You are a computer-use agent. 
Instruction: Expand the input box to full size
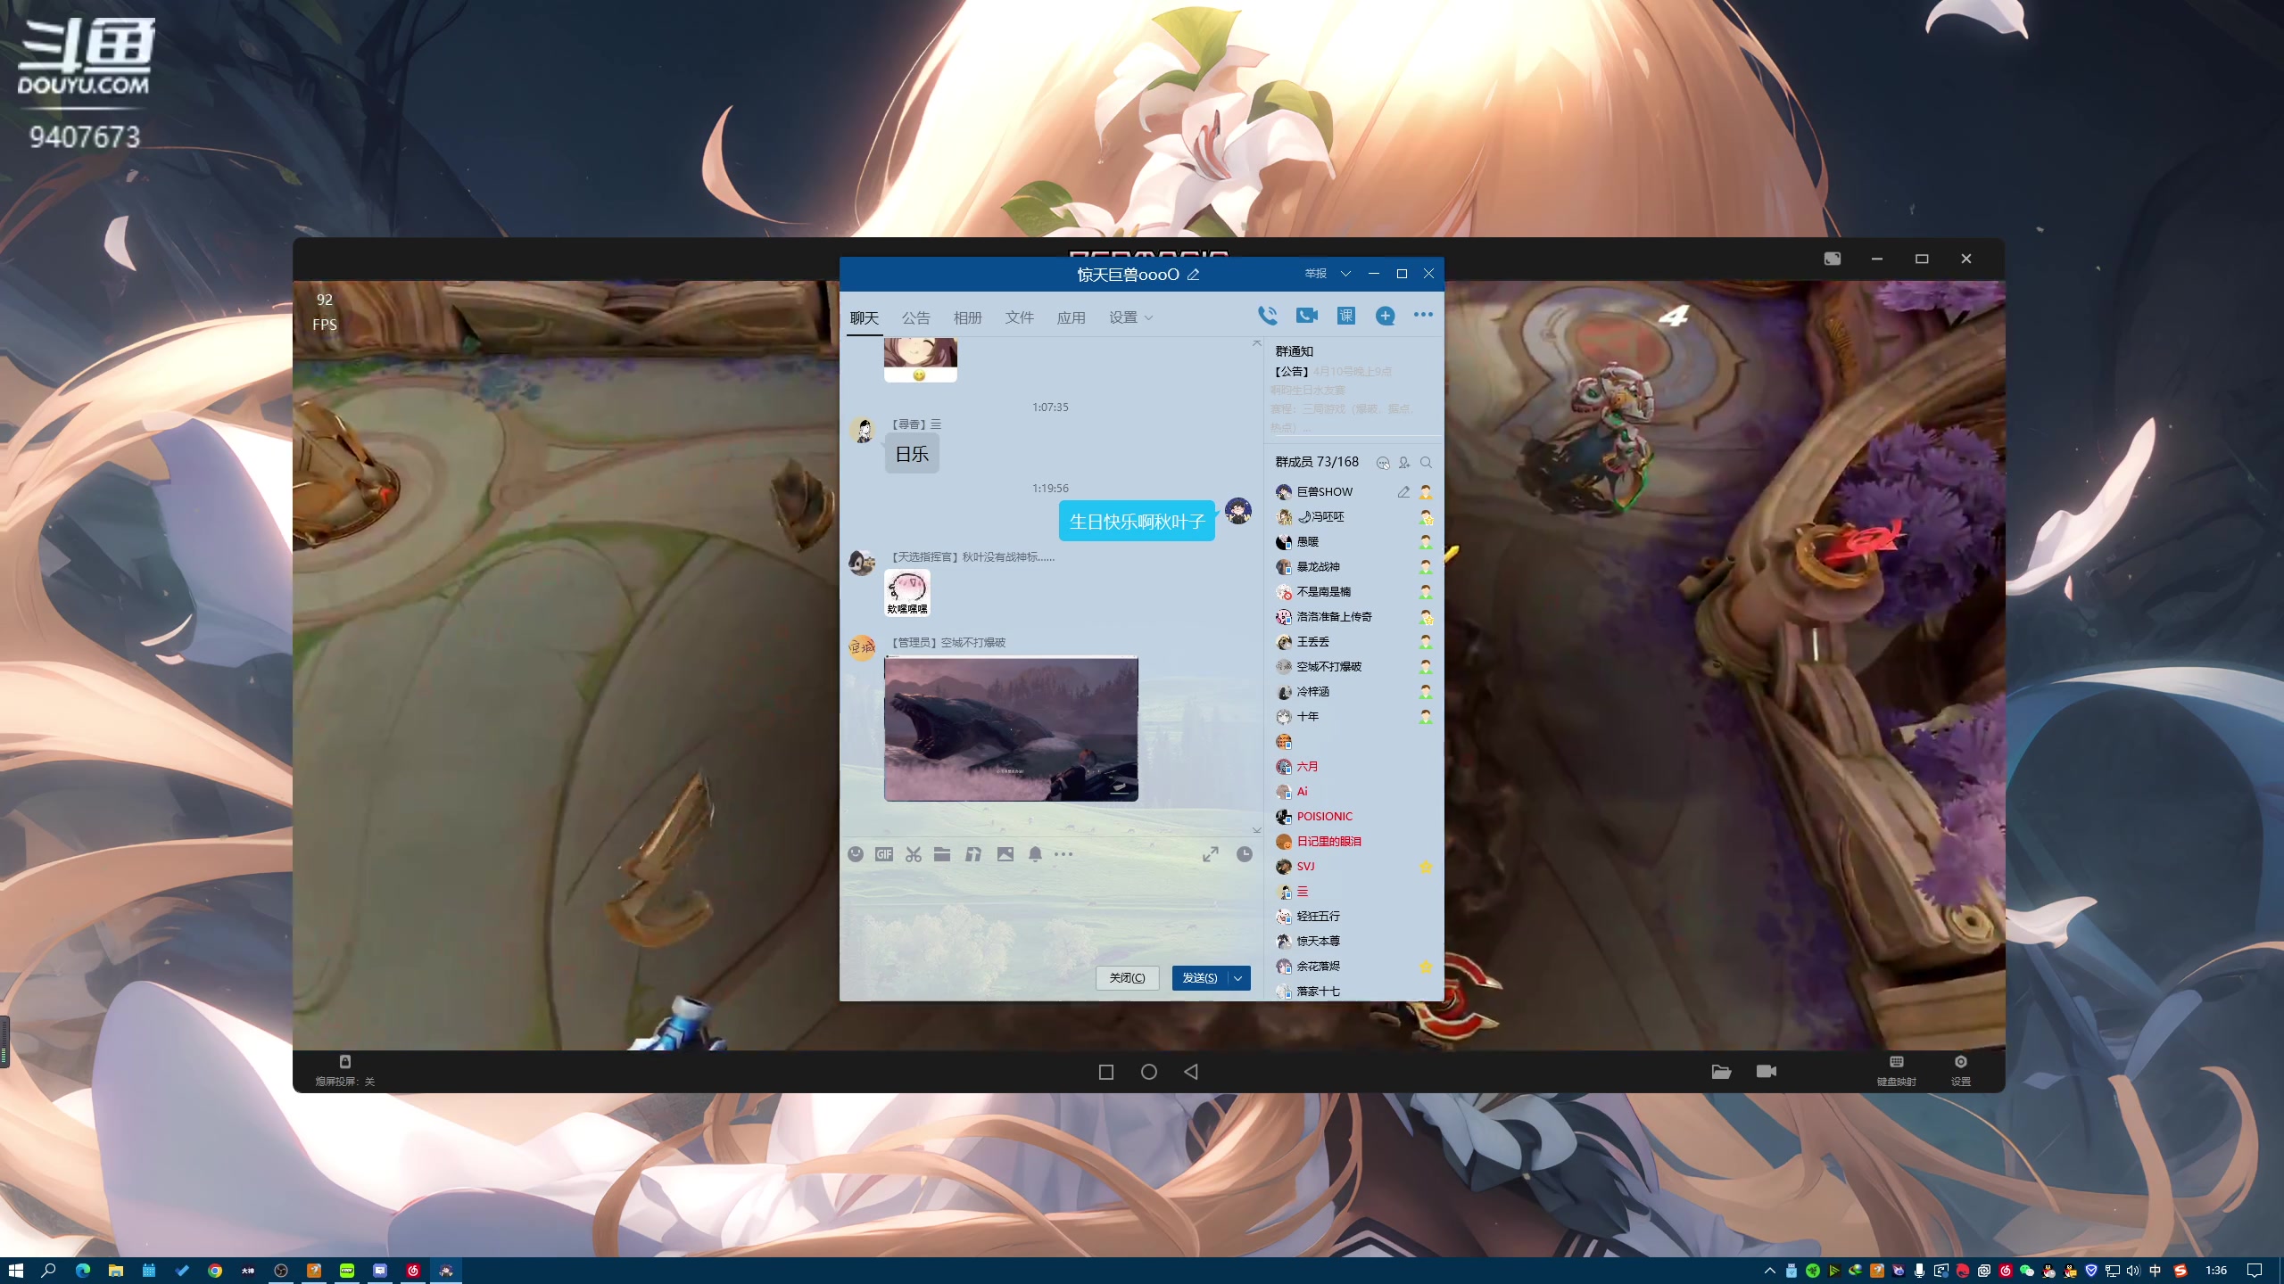point(1211,854)
